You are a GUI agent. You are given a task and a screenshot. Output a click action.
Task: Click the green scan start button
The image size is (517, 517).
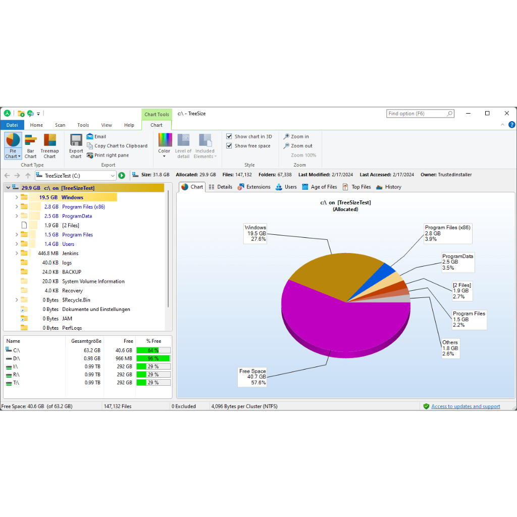click(122, 176)
